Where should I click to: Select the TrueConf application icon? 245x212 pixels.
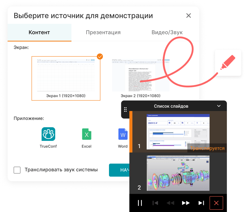coord(48,134)
